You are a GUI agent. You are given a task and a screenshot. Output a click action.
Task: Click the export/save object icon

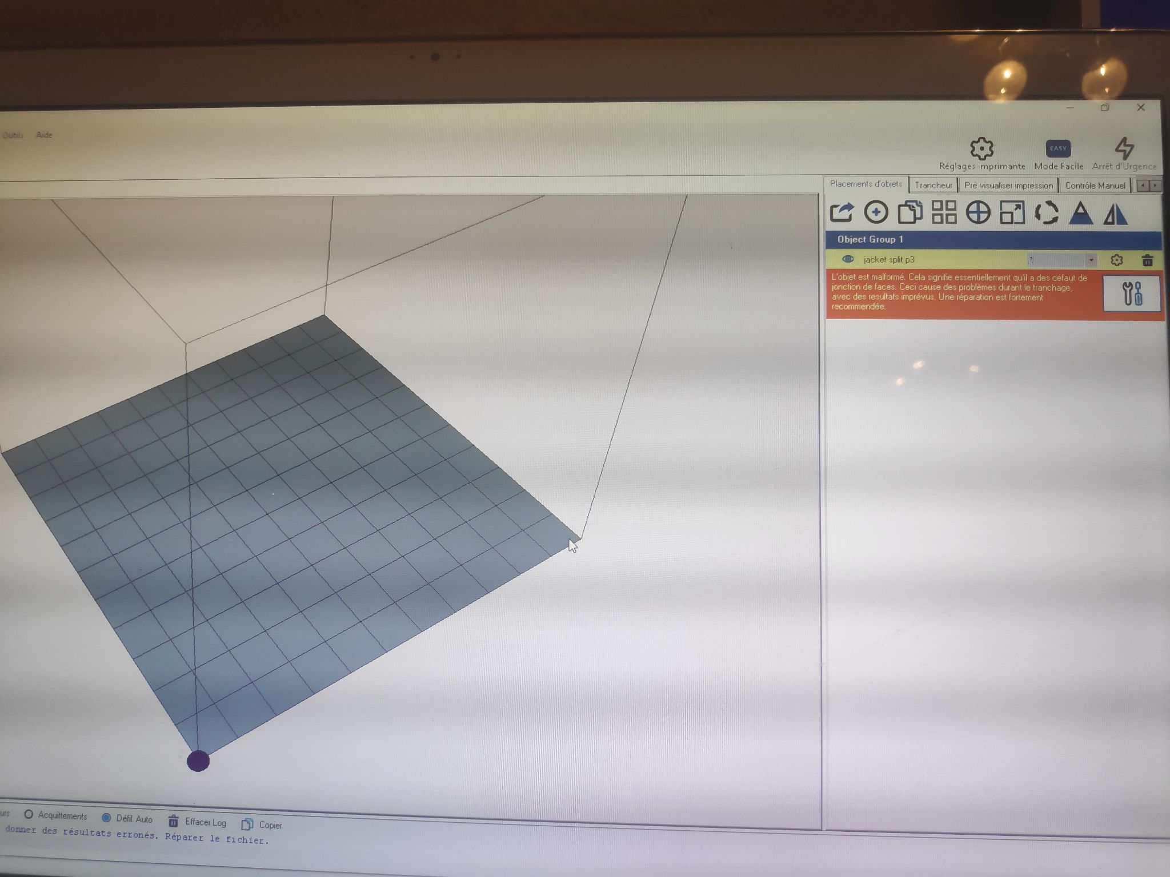coord(842,212)
